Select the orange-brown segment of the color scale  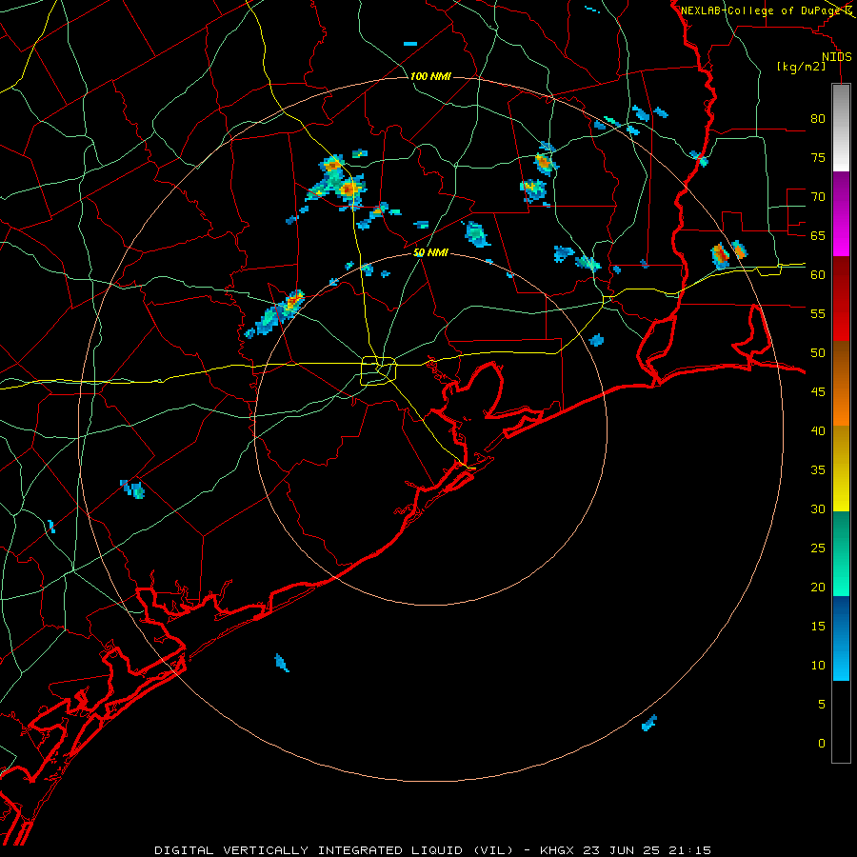tap(841, 384)
